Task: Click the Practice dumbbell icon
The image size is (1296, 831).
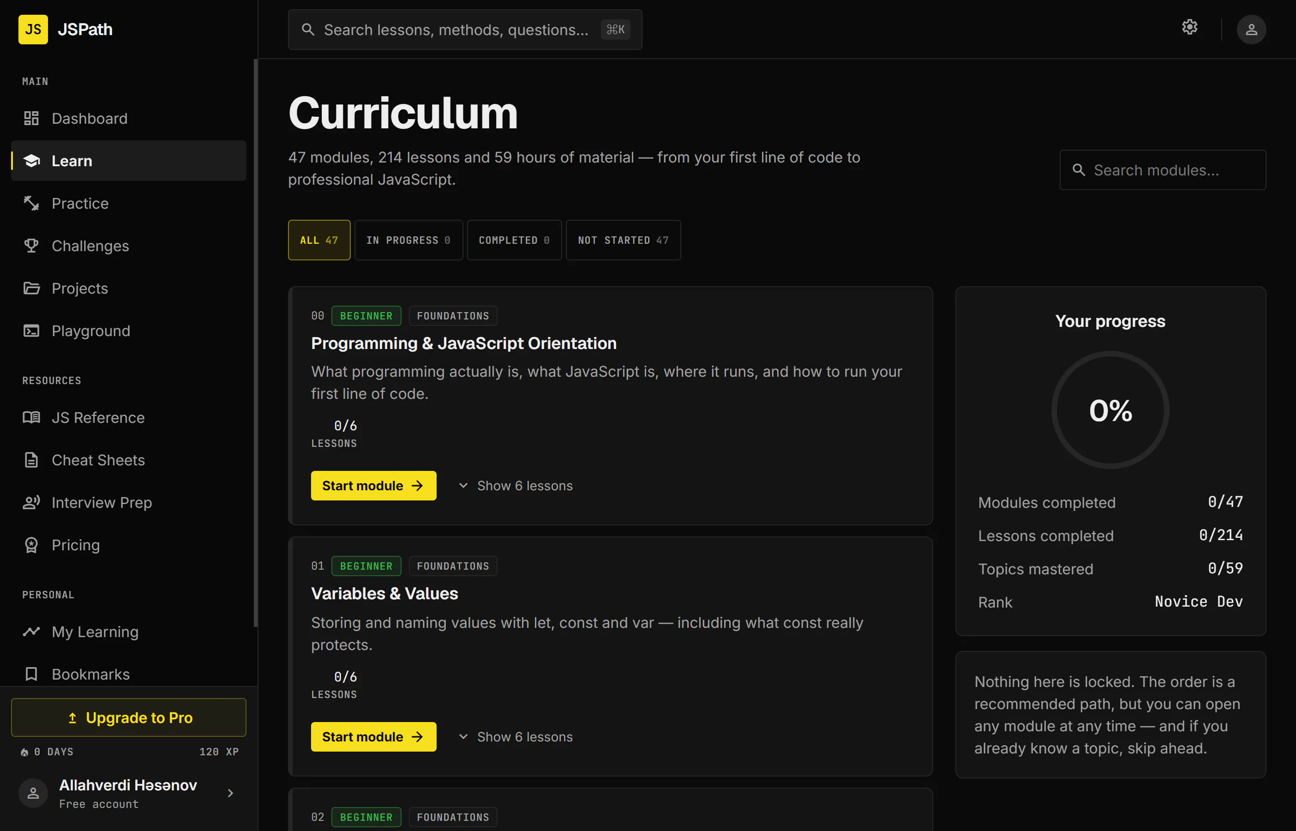Action: point(31,204)
